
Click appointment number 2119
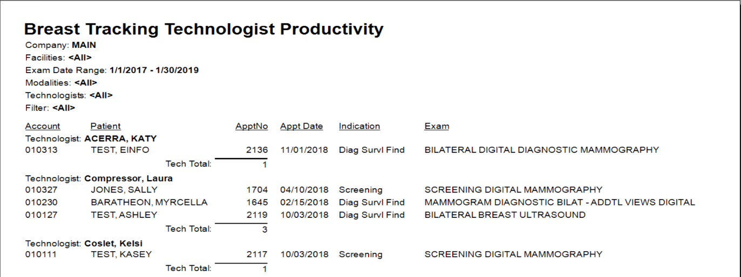(x=257, y=215)
